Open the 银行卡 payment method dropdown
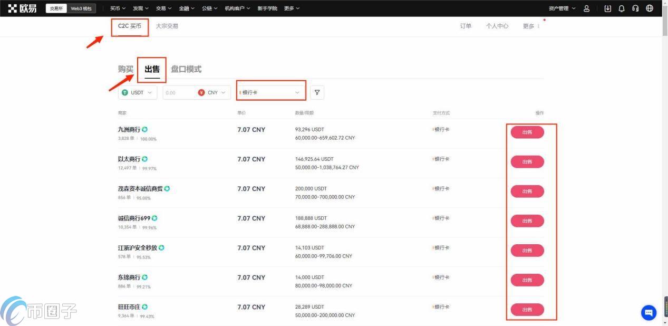The width and height of the screenshot is (668, 326). pyautogui.click(x=272, y=92)
